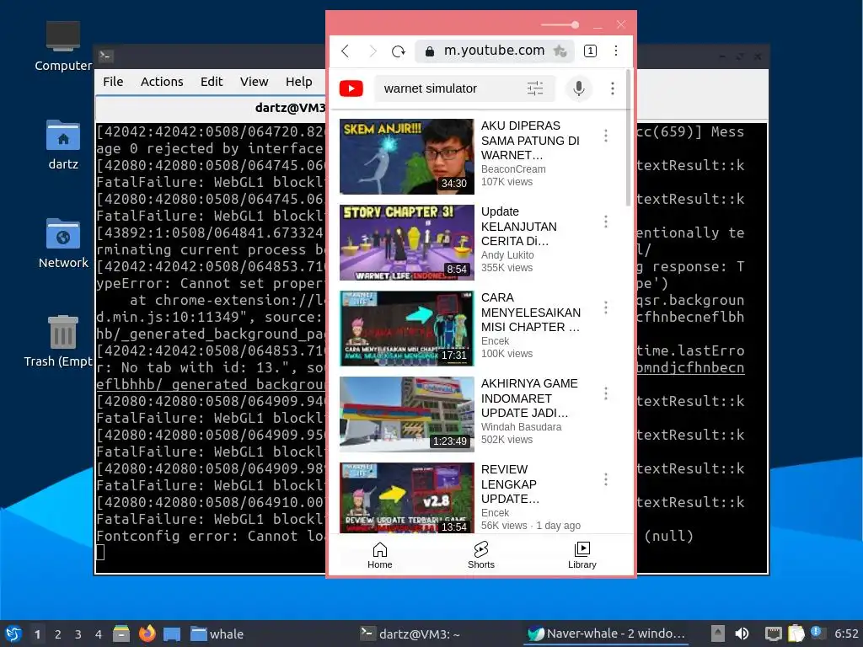863x647 pixels.
Task: Launch Firefox from the taskbar
Action: tap(147, 634)
